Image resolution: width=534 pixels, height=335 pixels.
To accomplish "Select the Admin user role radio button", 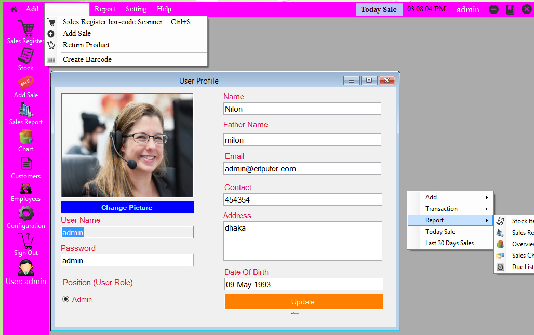I will pyautogui.click(x=66, y=299).
